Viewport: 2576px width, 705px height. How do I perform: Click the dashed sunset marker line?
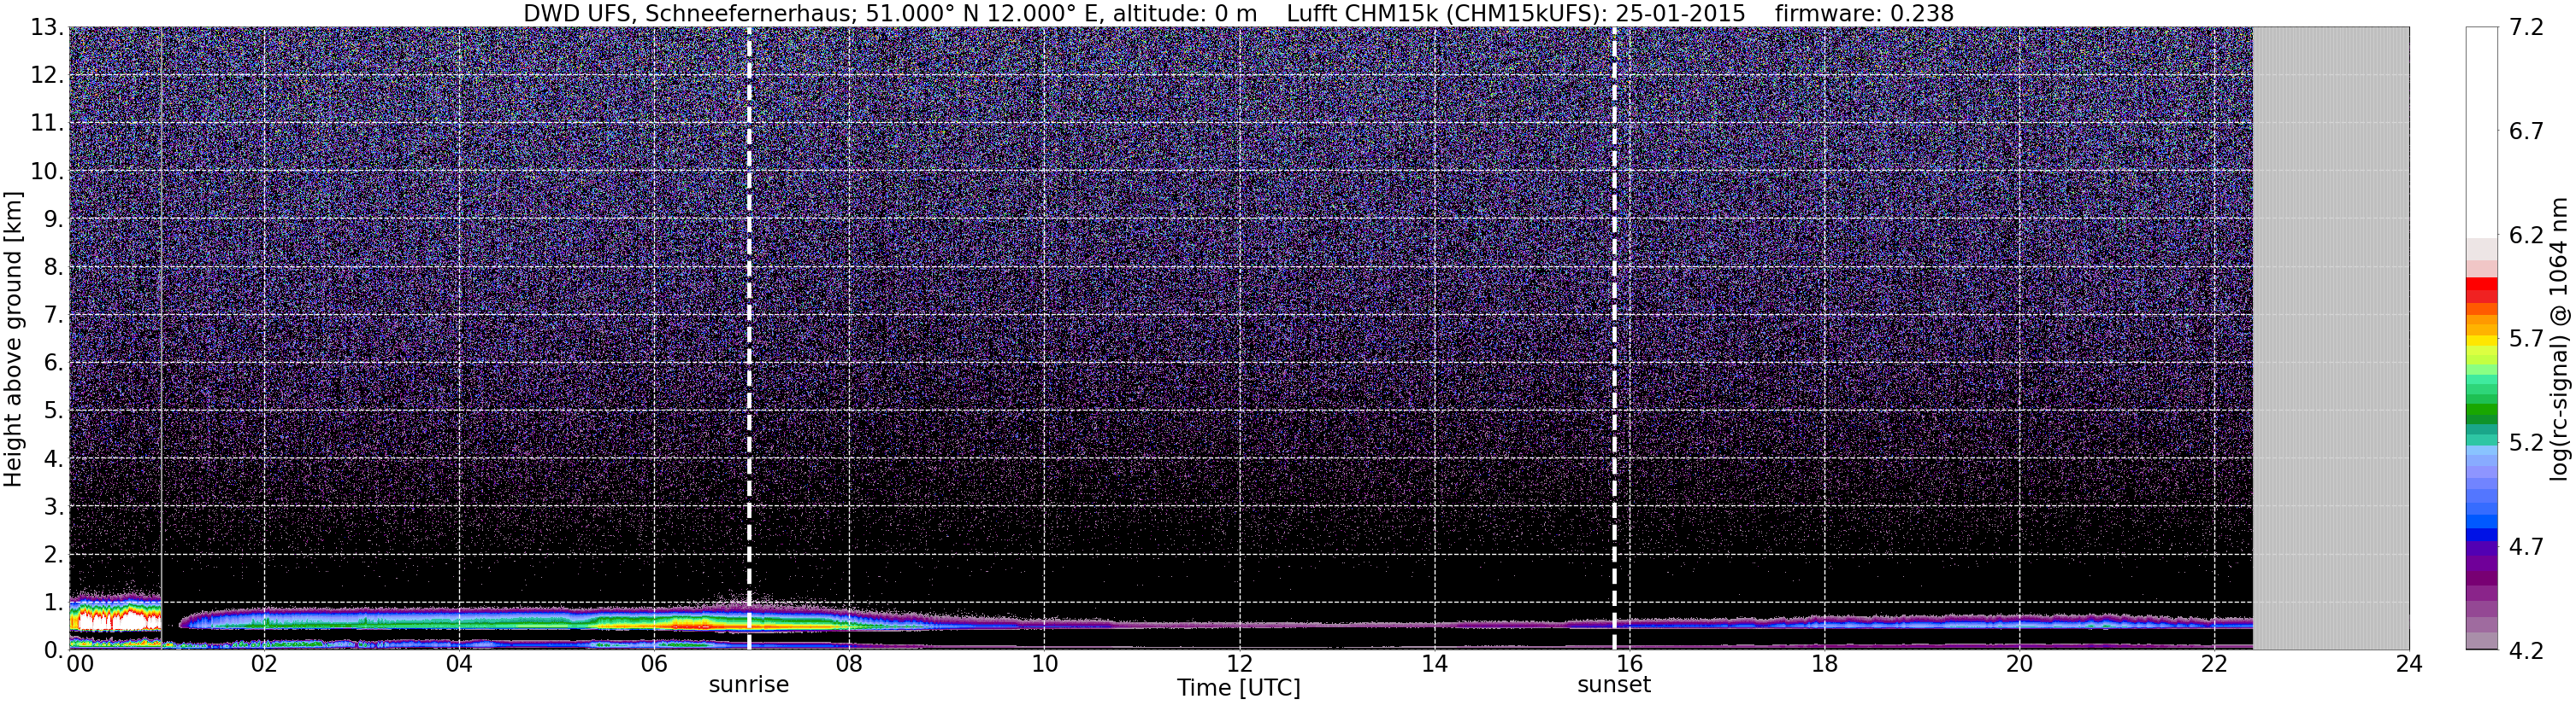tap(1614, 337)
